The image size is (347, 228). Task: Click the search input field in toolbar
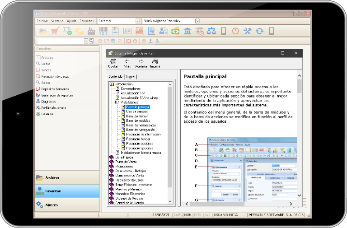[61, 41]
